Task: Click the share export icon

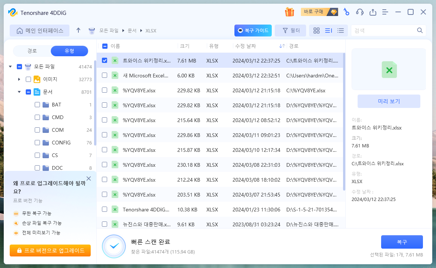Action: (x=373, y=12)
